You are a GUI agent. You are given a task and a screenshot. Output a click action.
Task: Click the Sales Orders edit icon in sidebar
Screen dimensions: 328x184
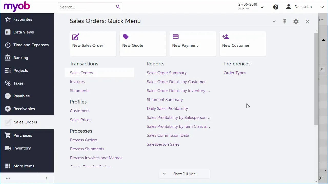(x=8, y=122)
